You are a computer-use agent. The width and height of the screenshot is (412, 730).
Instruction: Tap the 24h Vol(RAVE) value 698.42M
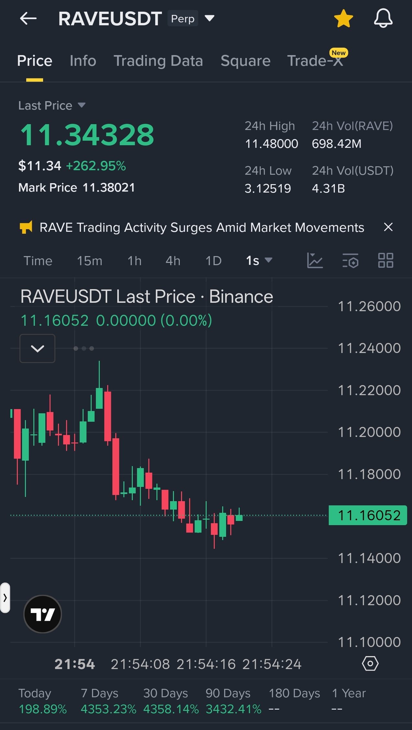click(337, 144)
